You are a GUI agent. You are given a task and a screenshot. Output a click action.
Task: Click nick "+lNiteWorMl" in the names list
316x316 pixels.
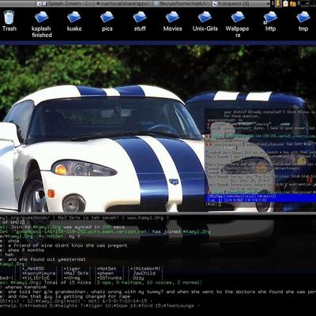145,269
